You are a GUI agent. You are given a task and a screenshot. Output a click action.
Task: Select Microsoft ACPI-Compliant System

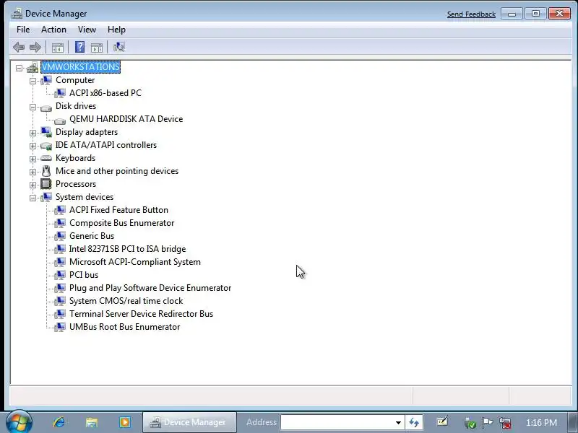pos(135,262)
